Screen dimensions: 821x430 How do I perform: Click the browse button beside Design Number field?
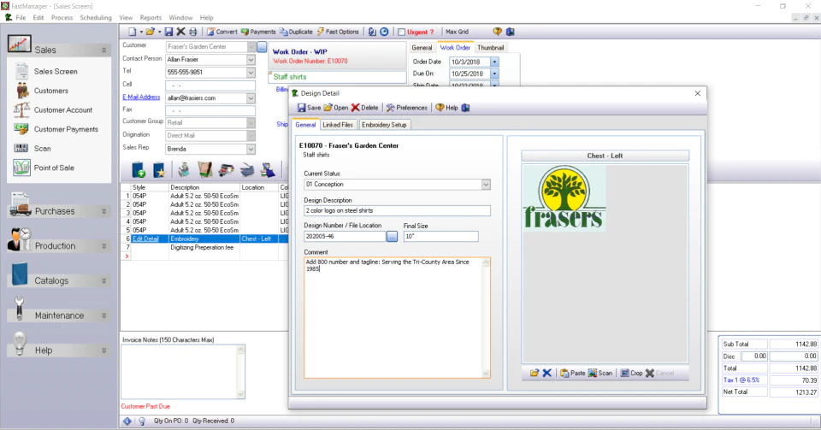[x=392, y=237]
